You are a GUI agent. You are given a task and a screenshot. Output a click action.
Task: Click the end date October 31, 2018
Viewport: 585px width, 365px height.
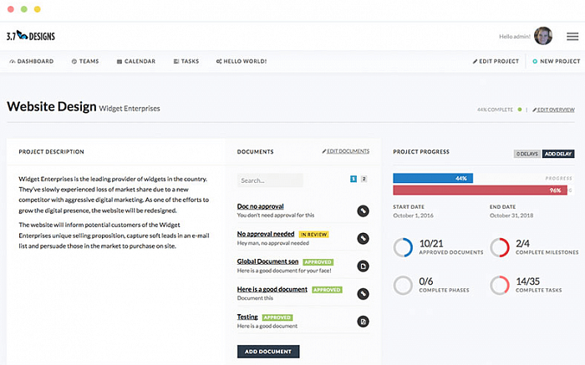[511, 215]
